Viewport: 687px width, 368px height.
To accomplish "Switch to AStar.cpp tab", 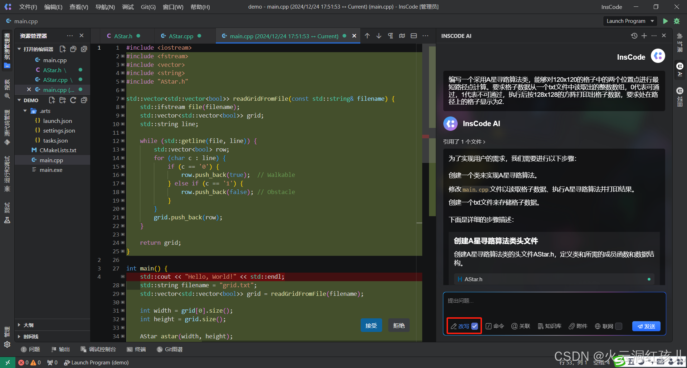I will pyautogui.click(x=181, y=36).
